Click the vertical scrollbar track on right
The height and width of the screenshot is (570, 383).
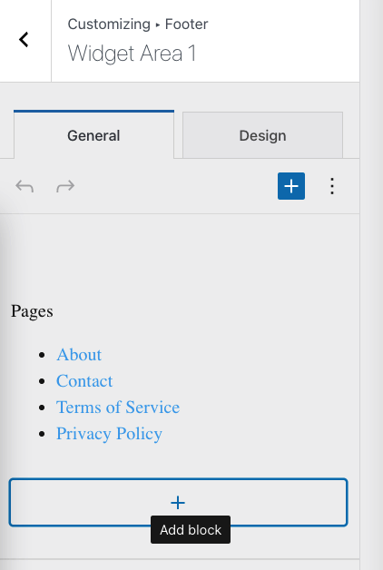(371, 285)
